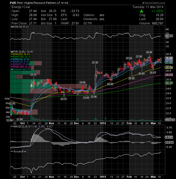This screenshot has width=176, height=179.
Task: Click the 0.242 MACD tag on right axis
Action: (x=169, y=137)
